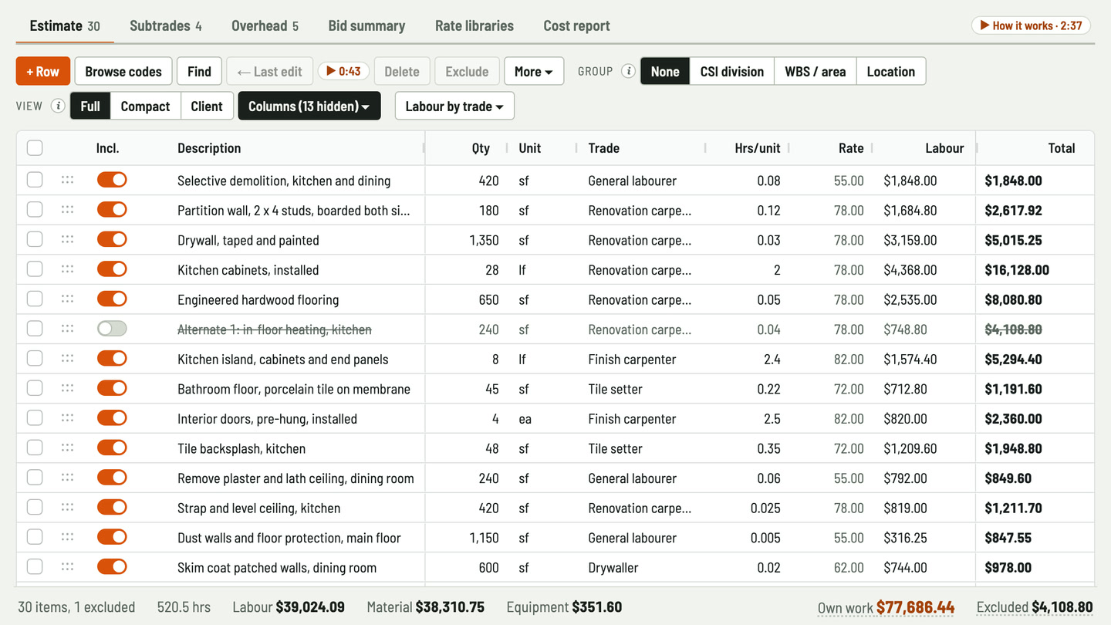Grab drag handle for Kitchen island row
The height and width of the screenshot is (625, 1111).
[67, 358]
